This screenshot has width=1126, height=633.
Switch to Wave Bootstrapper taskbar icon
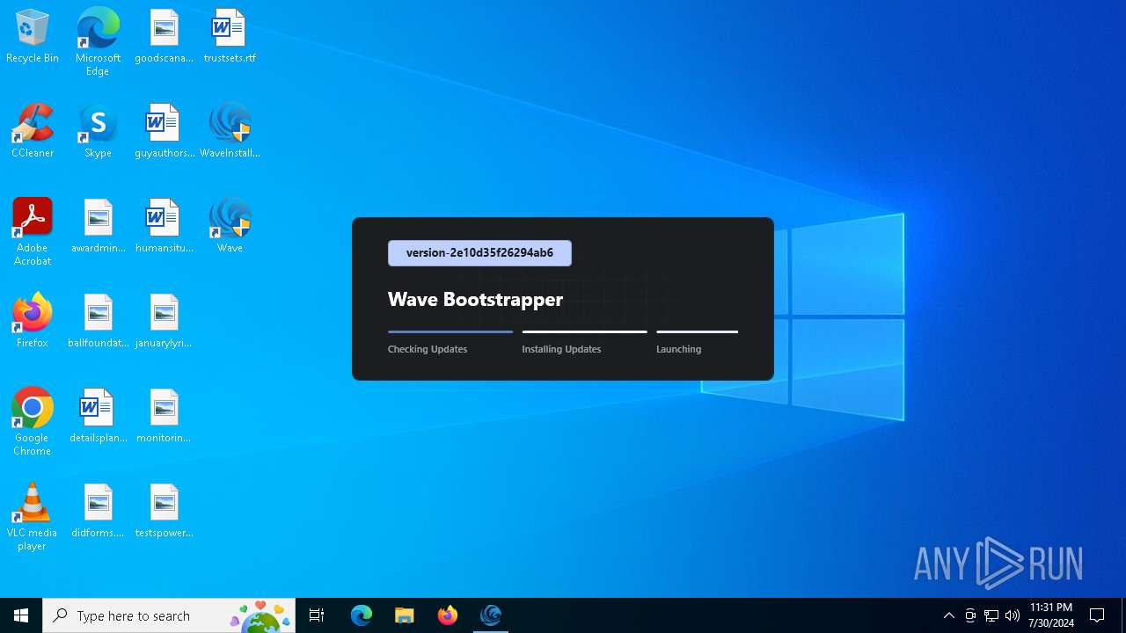click(x=491, y=615)
